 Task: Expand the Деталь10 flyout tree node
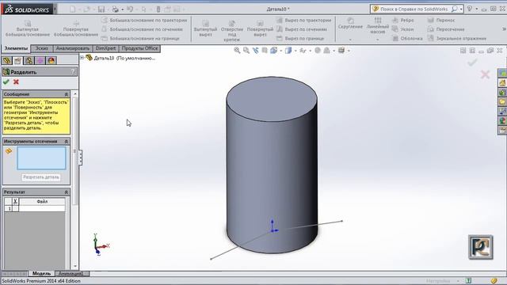tap(82, 58)
